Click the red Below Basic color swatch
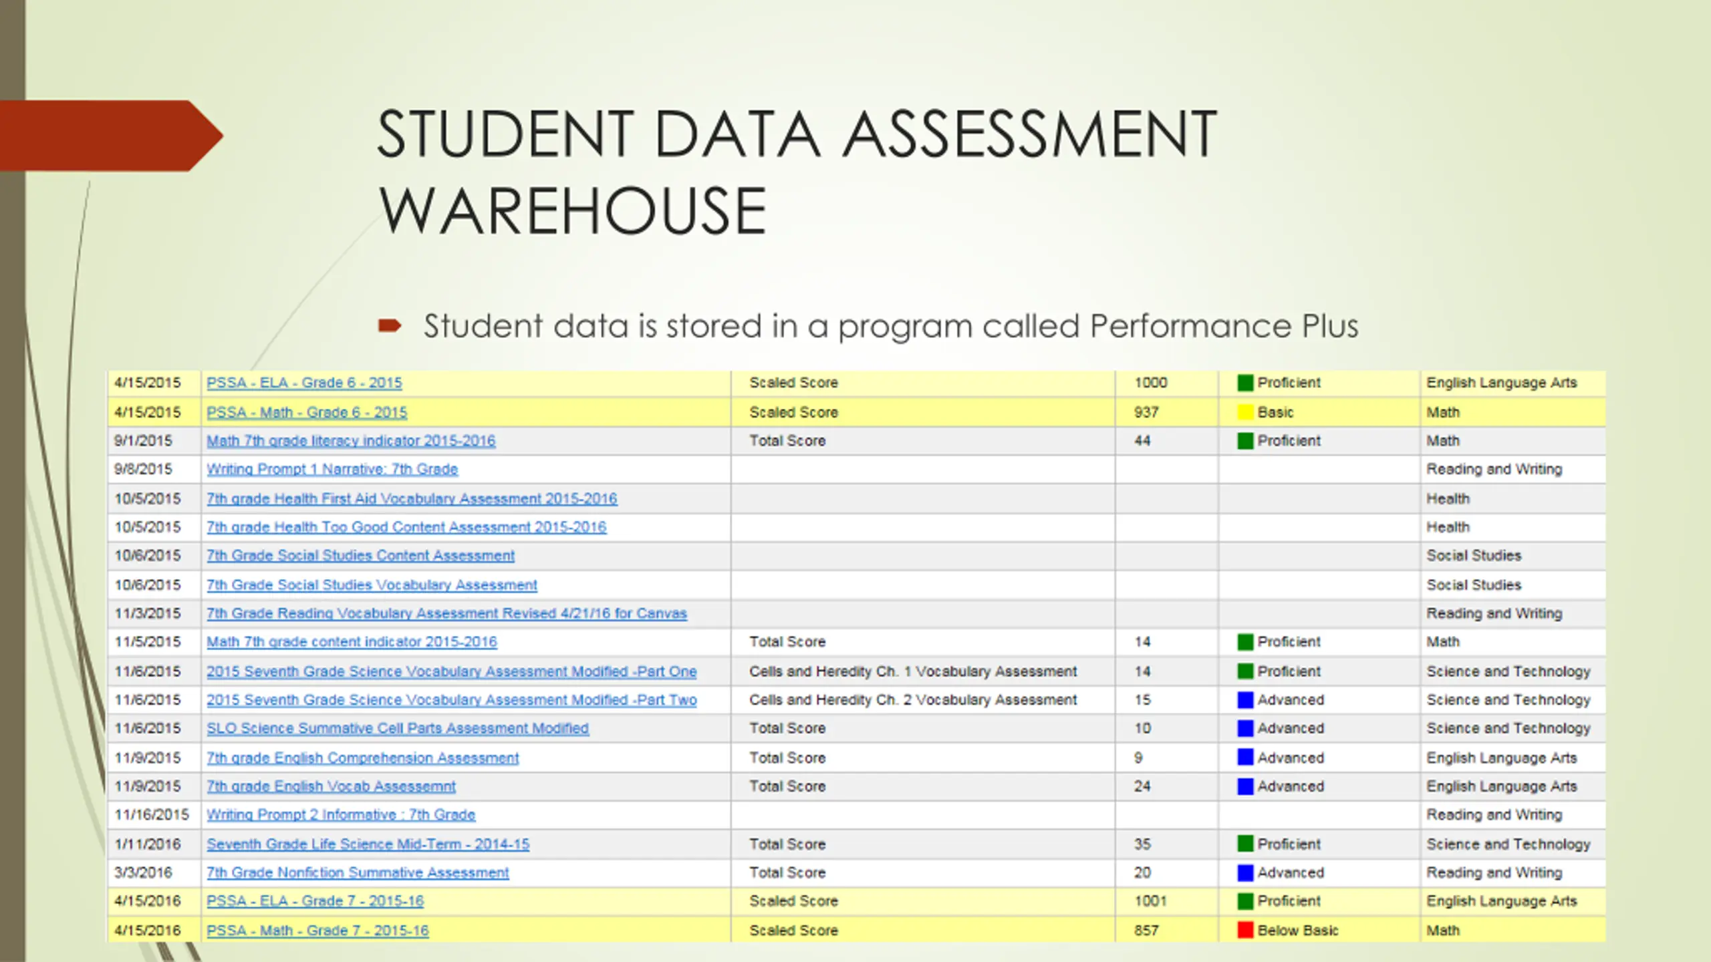This screenshot has height=962, width=1711. [x=1245, y=930]
